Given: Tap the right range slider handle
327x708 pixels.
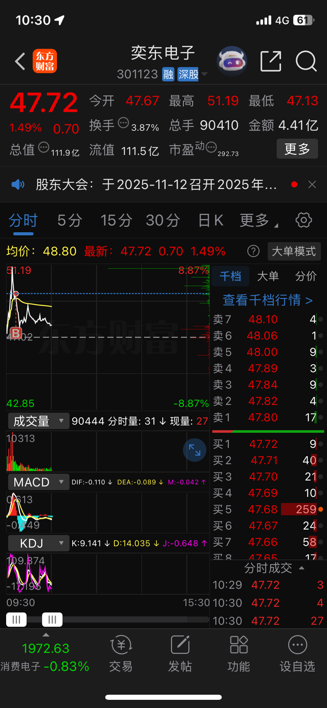Looking at the screenshot, I should [x=52, y=619].
